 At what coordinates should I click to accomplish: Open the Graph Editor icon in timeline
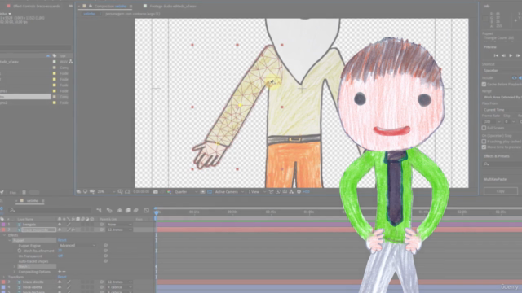tap(147, 210)
